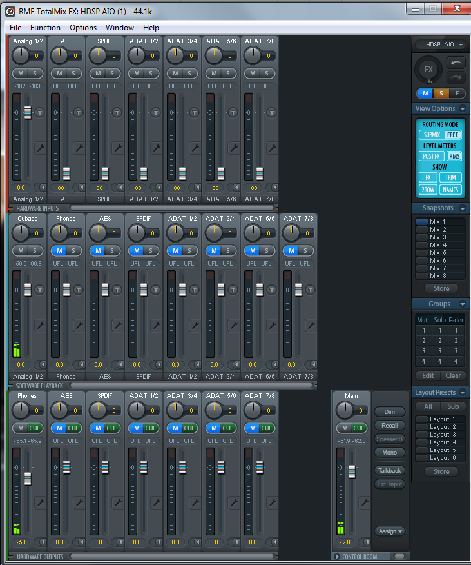Image resolution: width=471 pixels, height=565 pixels.
Task: Open the Options menu
Action: [x=83, y=28]
